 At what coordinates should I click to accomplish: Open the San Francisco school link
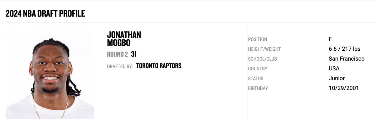click(x=347, y=59)
